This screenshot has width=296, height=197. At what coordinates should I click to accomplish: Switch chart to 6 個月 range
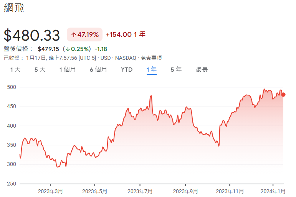click(x=98, y=69)
